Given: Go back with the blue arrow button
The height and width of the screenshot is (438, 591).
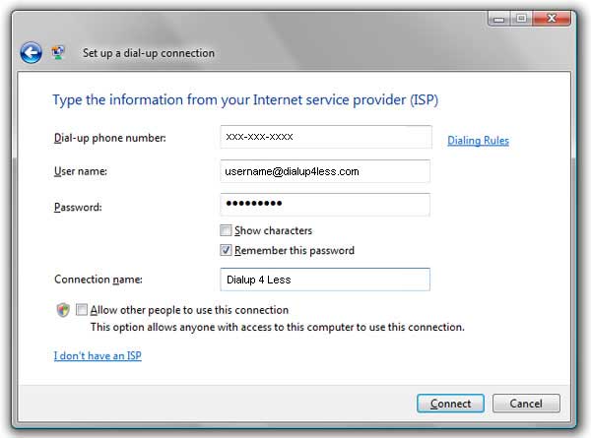Looking at the screenshot, I should point(31,53).
